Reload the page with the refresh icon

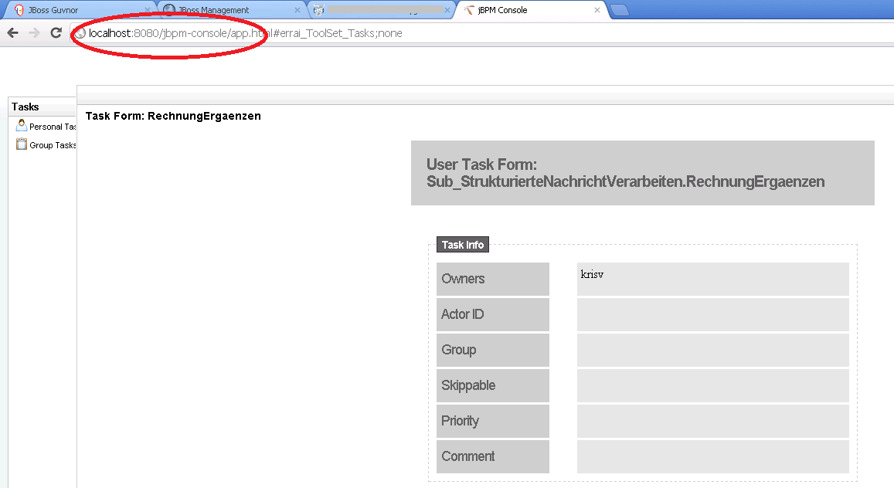pos(56,33)
